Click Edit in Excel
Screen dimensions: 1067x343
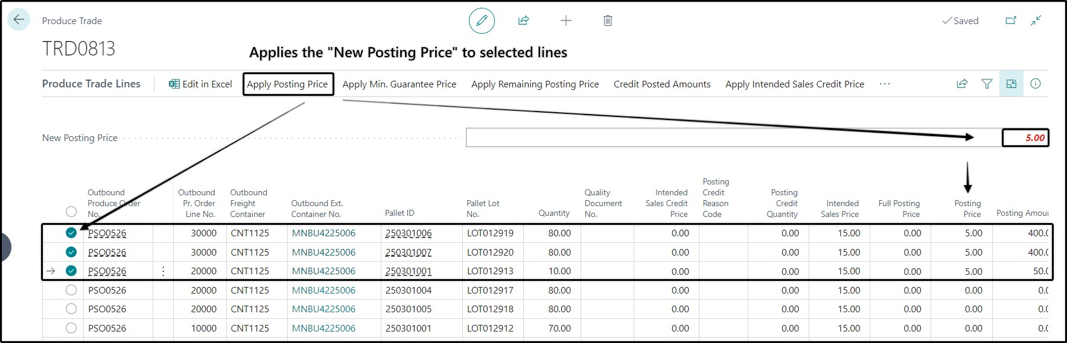pyautogui.click(x=200, y=84)
